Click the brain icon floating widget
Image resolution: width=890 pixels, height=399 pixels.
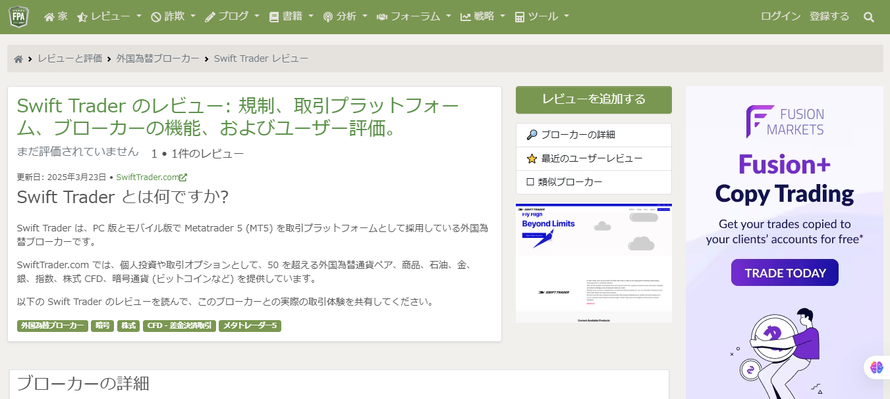pyautogui.click(x=876, y=367)
